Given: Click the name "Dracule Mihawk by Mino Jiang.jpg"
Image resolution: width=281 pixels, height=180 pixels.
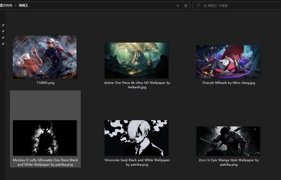Looking at the screenshot, I should point(229,83).
